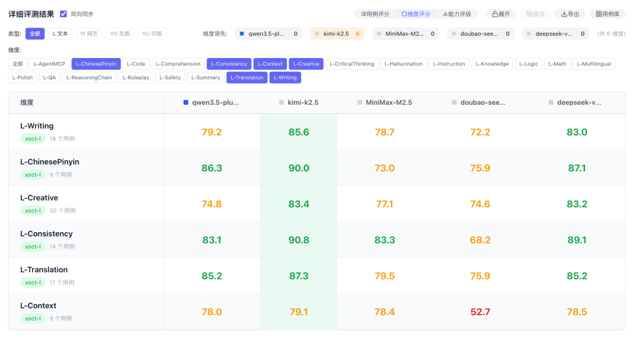The image size is (634, 337).
Task: Toggle L-CriticalThinking dimension tag
Action: coord(352,64)
